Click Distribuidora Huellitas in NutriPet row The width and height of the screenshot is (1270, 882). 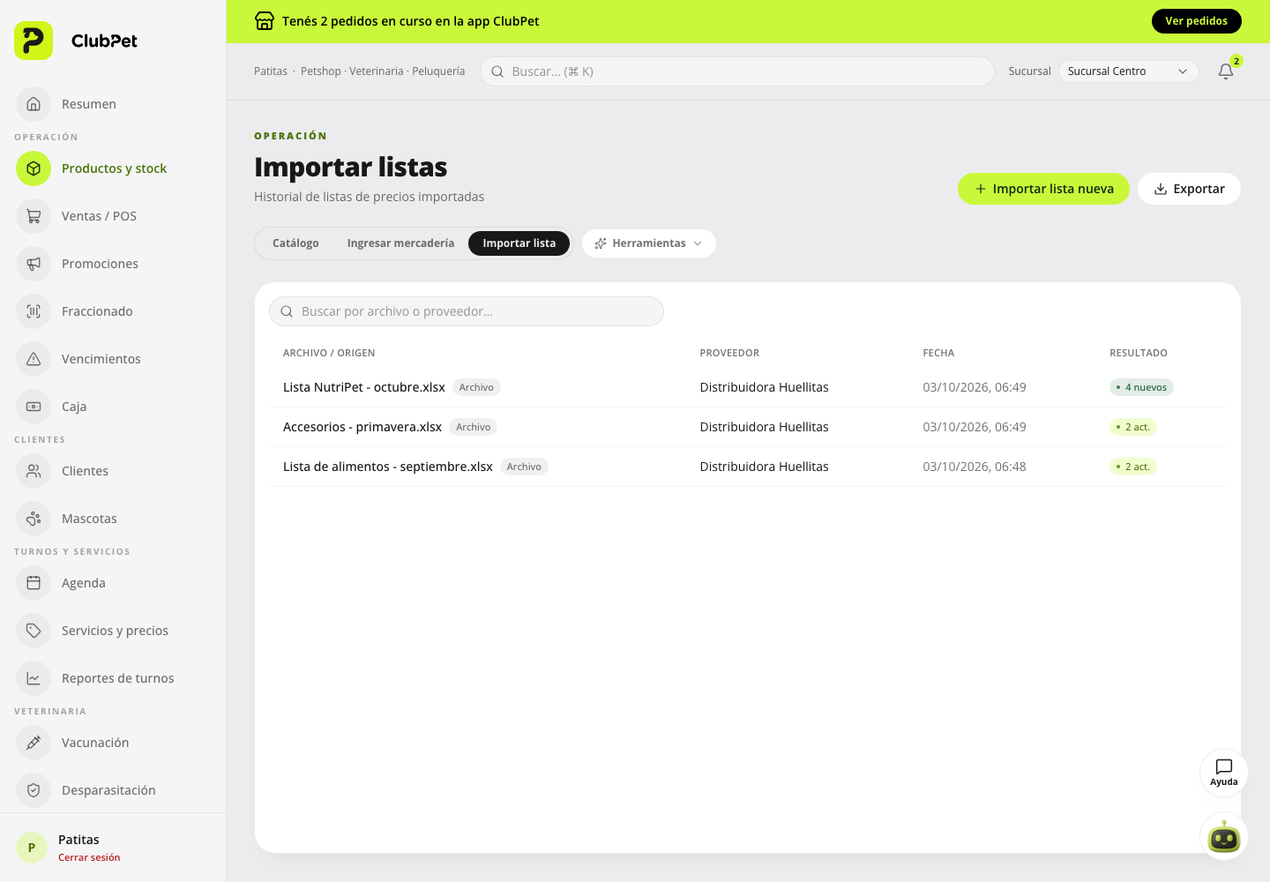(x=765, y=387)
